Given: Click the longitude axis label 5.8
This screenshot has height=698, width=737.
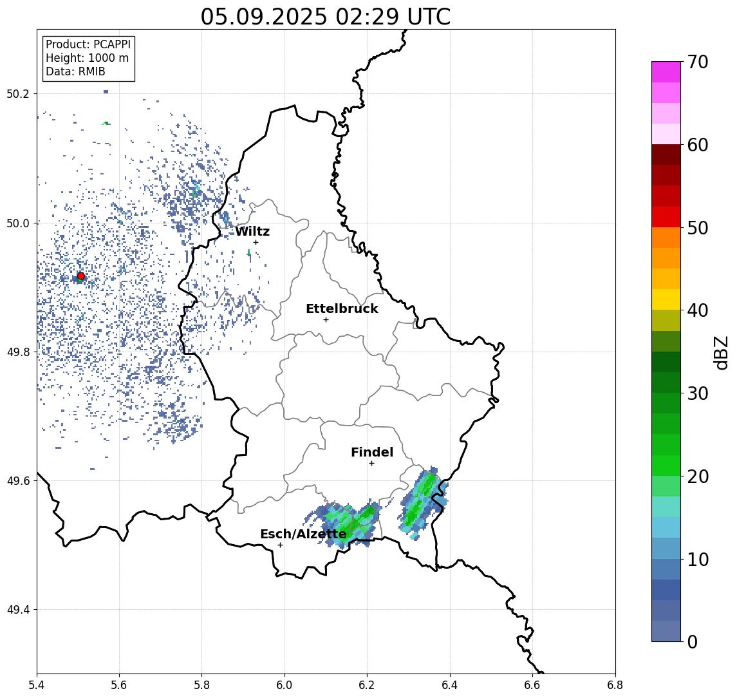Looking at the screenshot, I should point(202,685).
